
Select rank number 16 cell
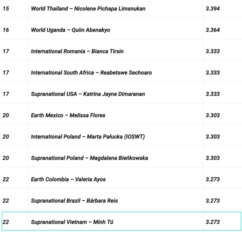click(6, 30)
